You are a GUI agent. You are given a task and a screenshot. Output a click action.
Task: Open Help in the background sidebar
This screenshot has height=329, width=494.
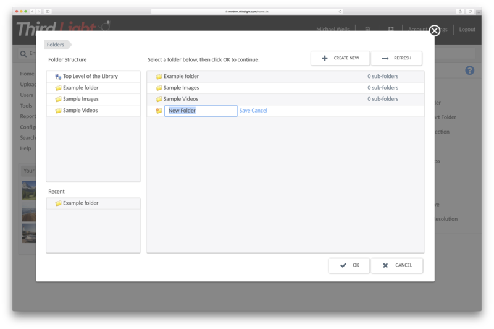tap(25, 148)
